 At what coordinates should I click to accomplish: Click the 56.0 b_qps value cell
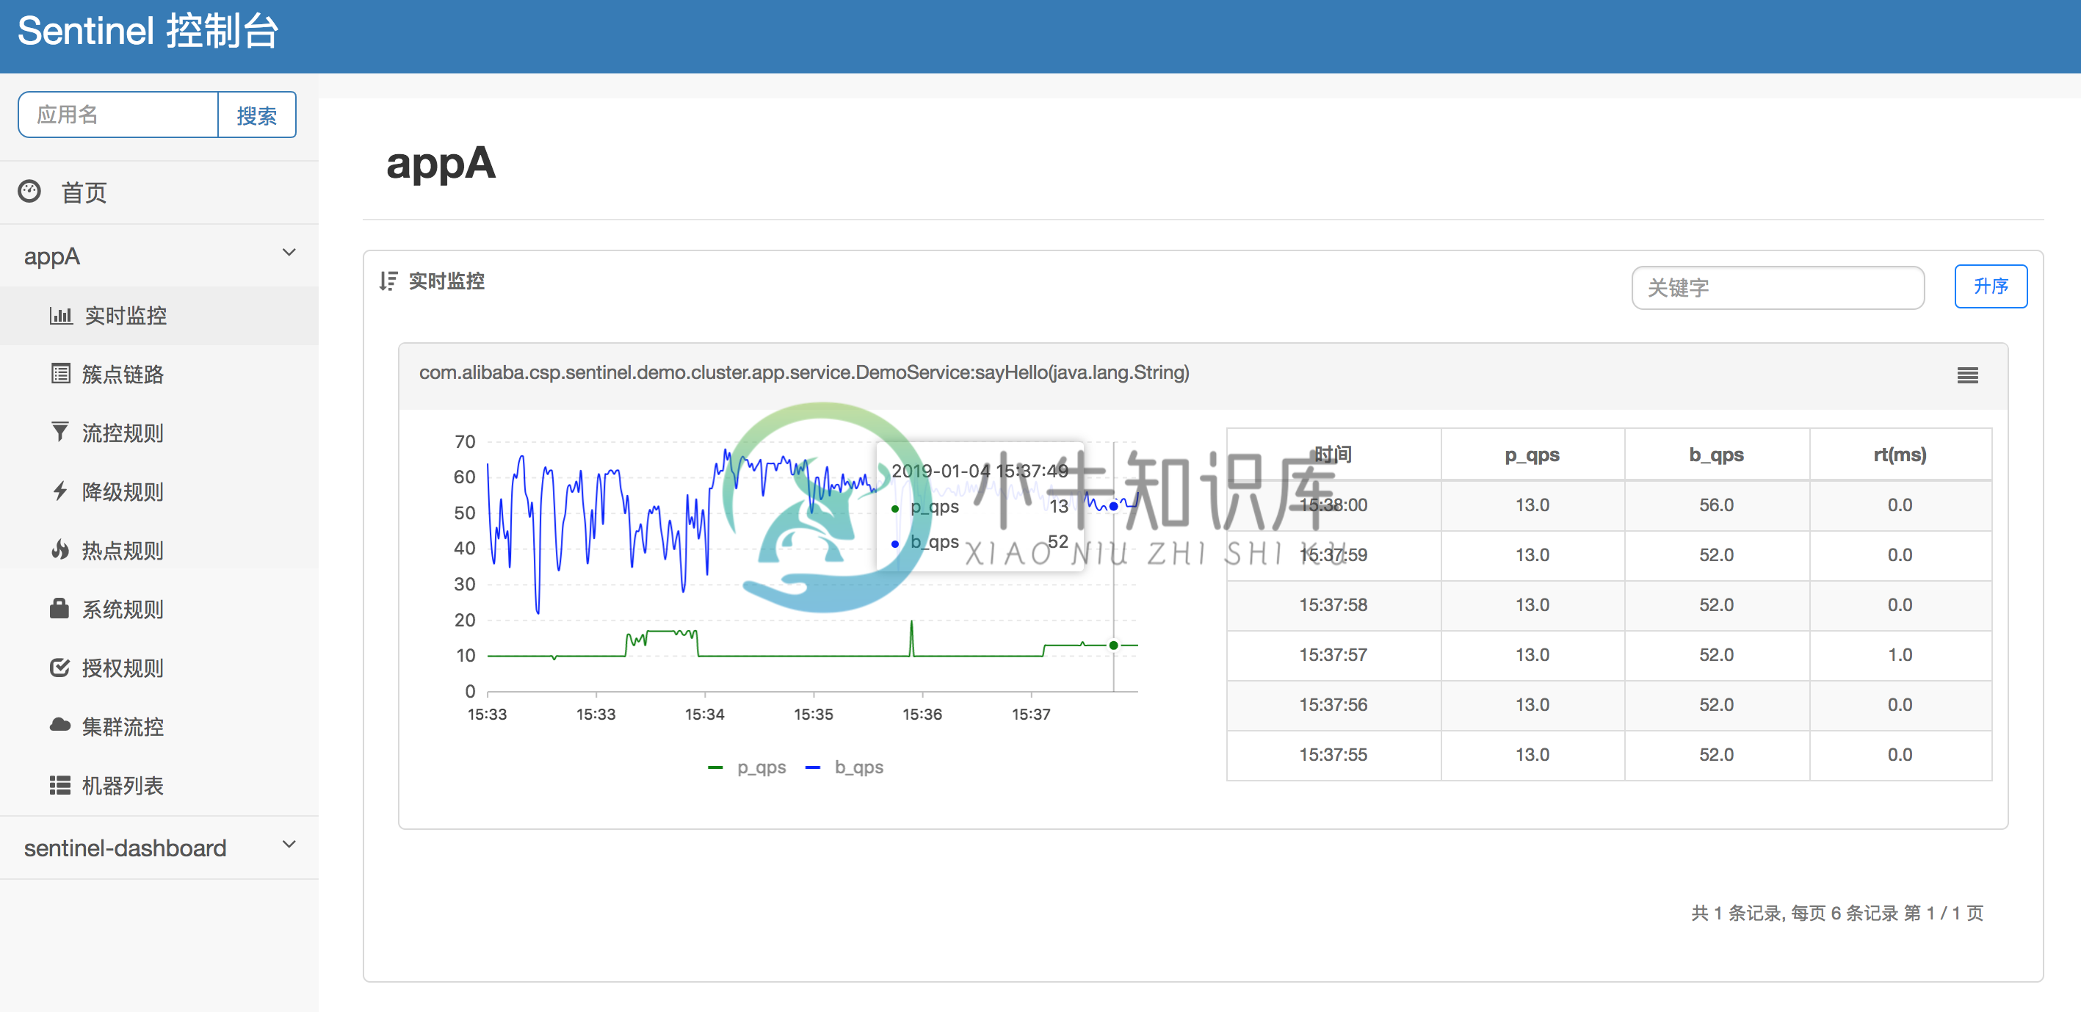pyautogui.click(x=1717, y=505)
